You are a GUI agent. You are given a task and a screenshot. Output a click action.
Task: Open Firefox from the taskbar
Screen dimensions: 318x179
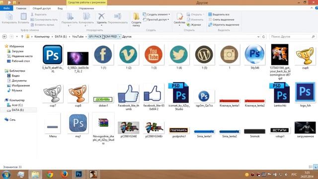(x=64, y=175)
